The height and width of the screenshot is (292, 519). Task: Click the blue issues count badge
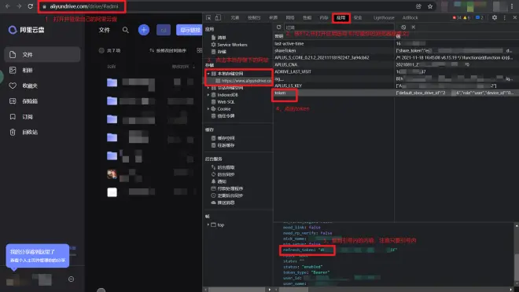(479, 18)
